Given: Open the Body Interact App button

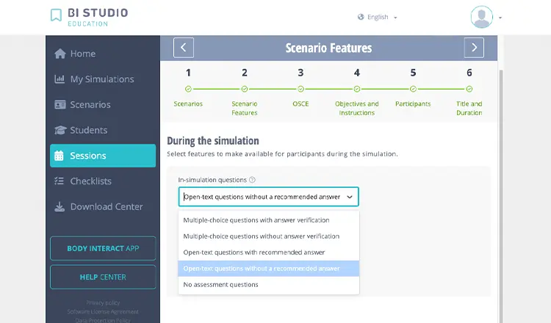Looking at the screenshot, I should point(103,248).
